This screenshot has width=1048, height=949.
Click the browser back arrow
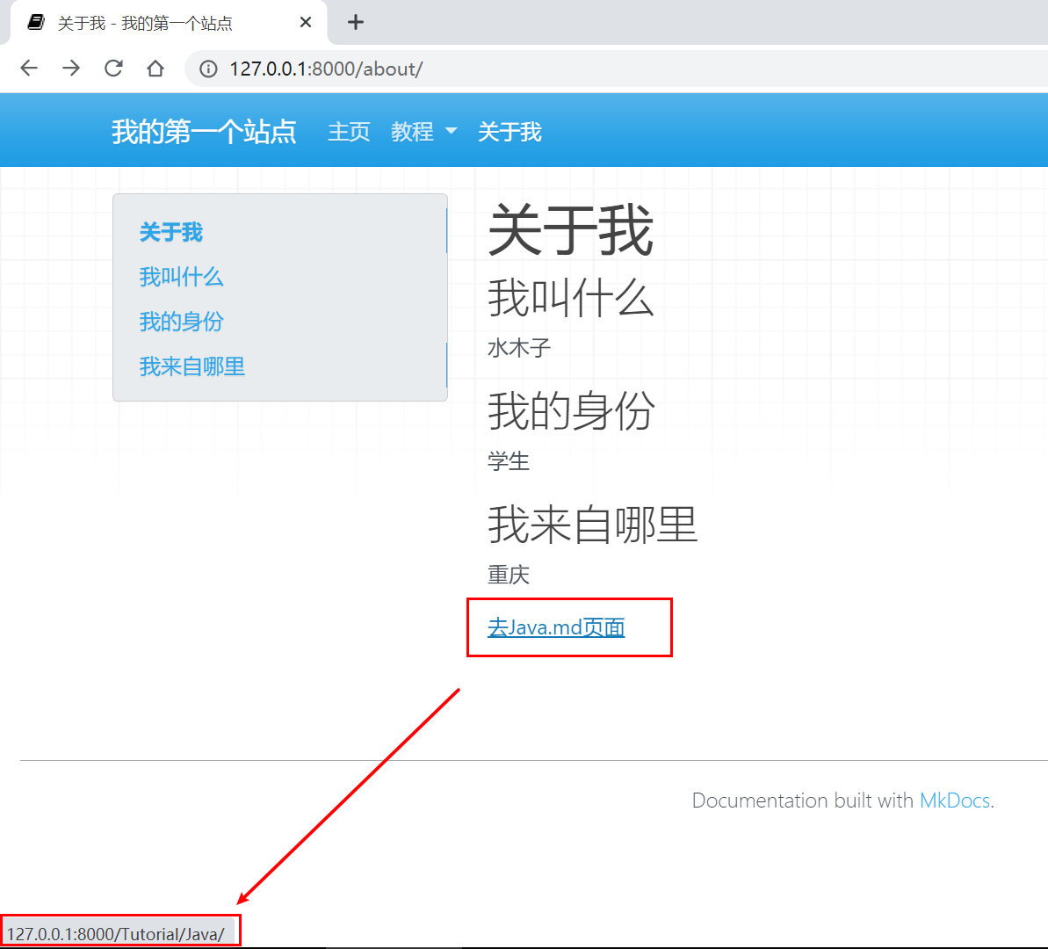(29, 68)
